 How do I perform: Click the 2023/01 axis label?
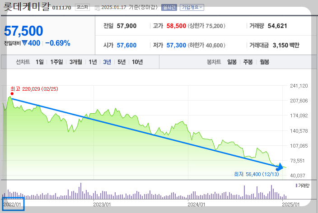pos(102,204)
